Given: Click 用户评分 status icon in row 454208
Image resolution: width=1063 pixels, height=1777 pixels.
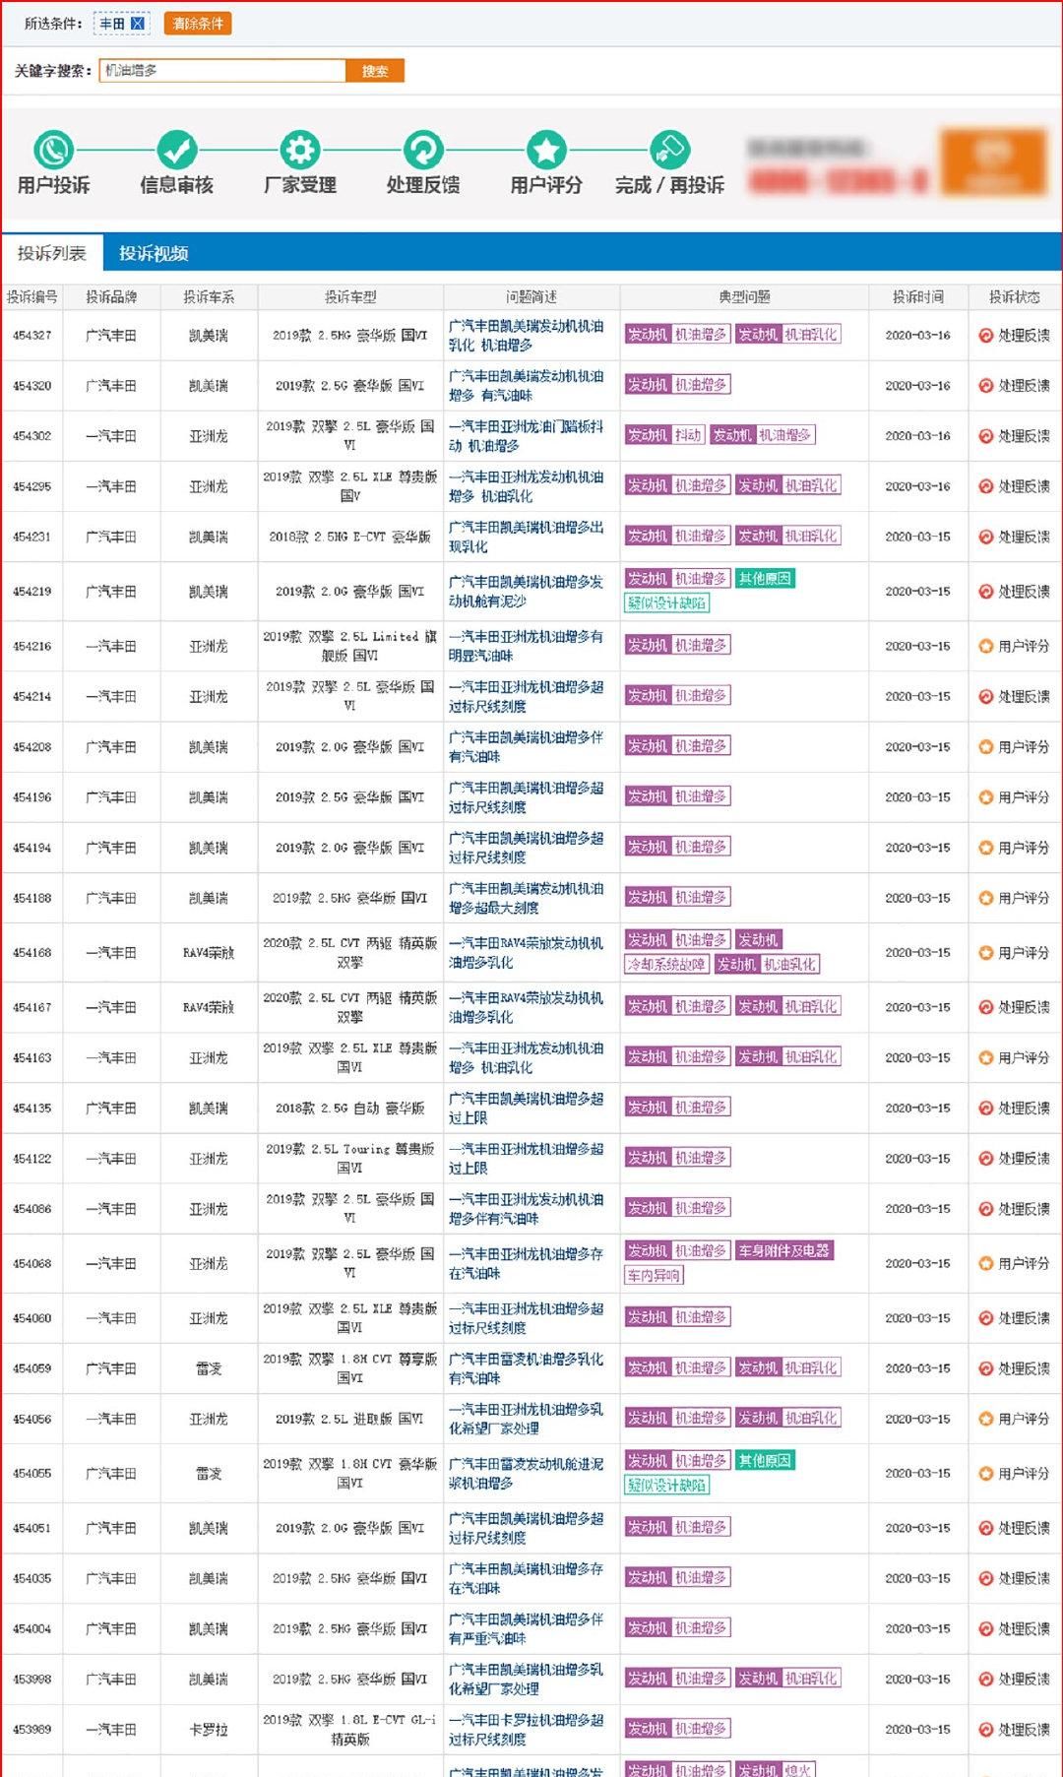Looking at the screenshot, I should (985, 746).
